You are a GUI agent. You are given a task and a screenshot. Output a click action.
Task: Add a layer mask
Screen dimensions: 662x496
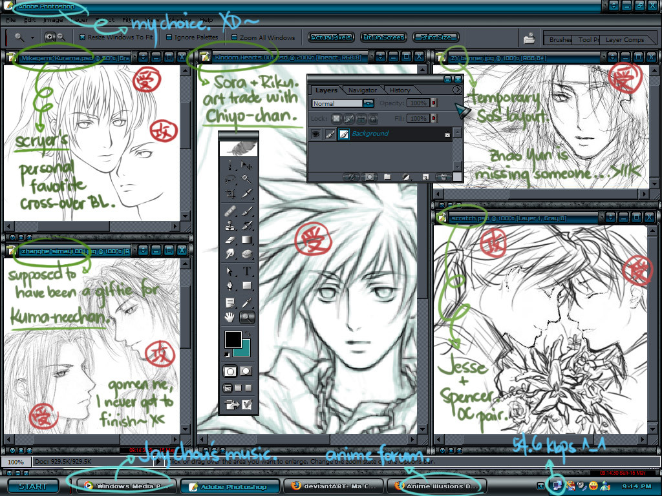(369, 177)
